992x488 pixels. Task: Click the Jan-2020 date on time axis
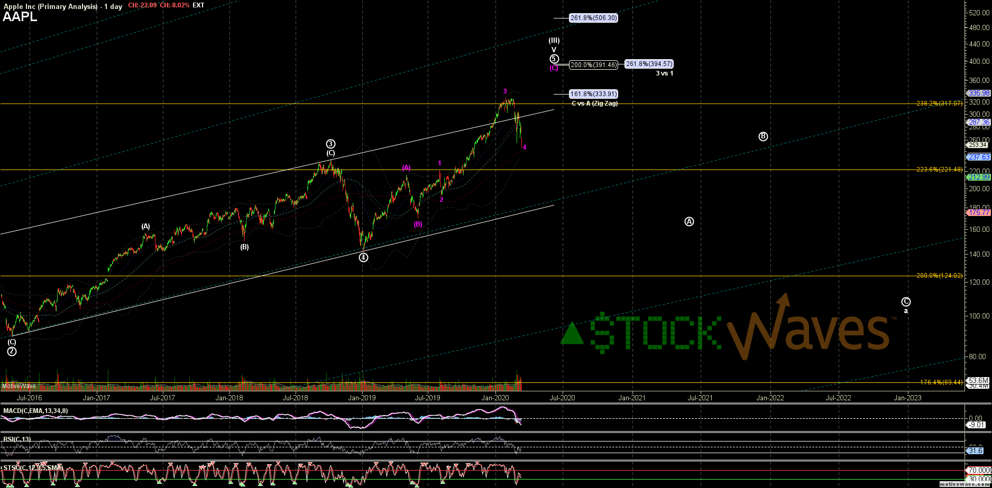(x=495, y=398)
